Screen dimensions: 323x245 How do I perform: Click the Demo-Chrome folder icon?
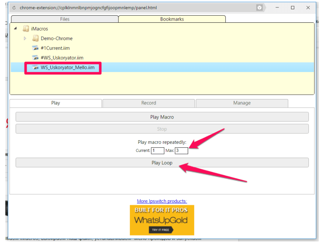point(35,38)
